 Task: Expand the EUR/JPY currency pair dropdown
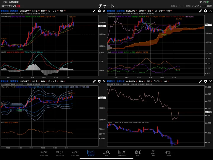click(131, 11)
